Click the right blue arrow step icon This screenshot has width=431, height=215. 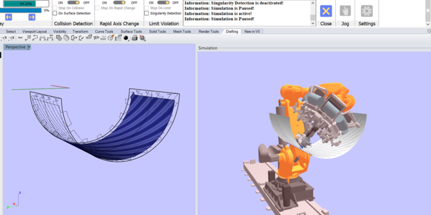[32, 17]
